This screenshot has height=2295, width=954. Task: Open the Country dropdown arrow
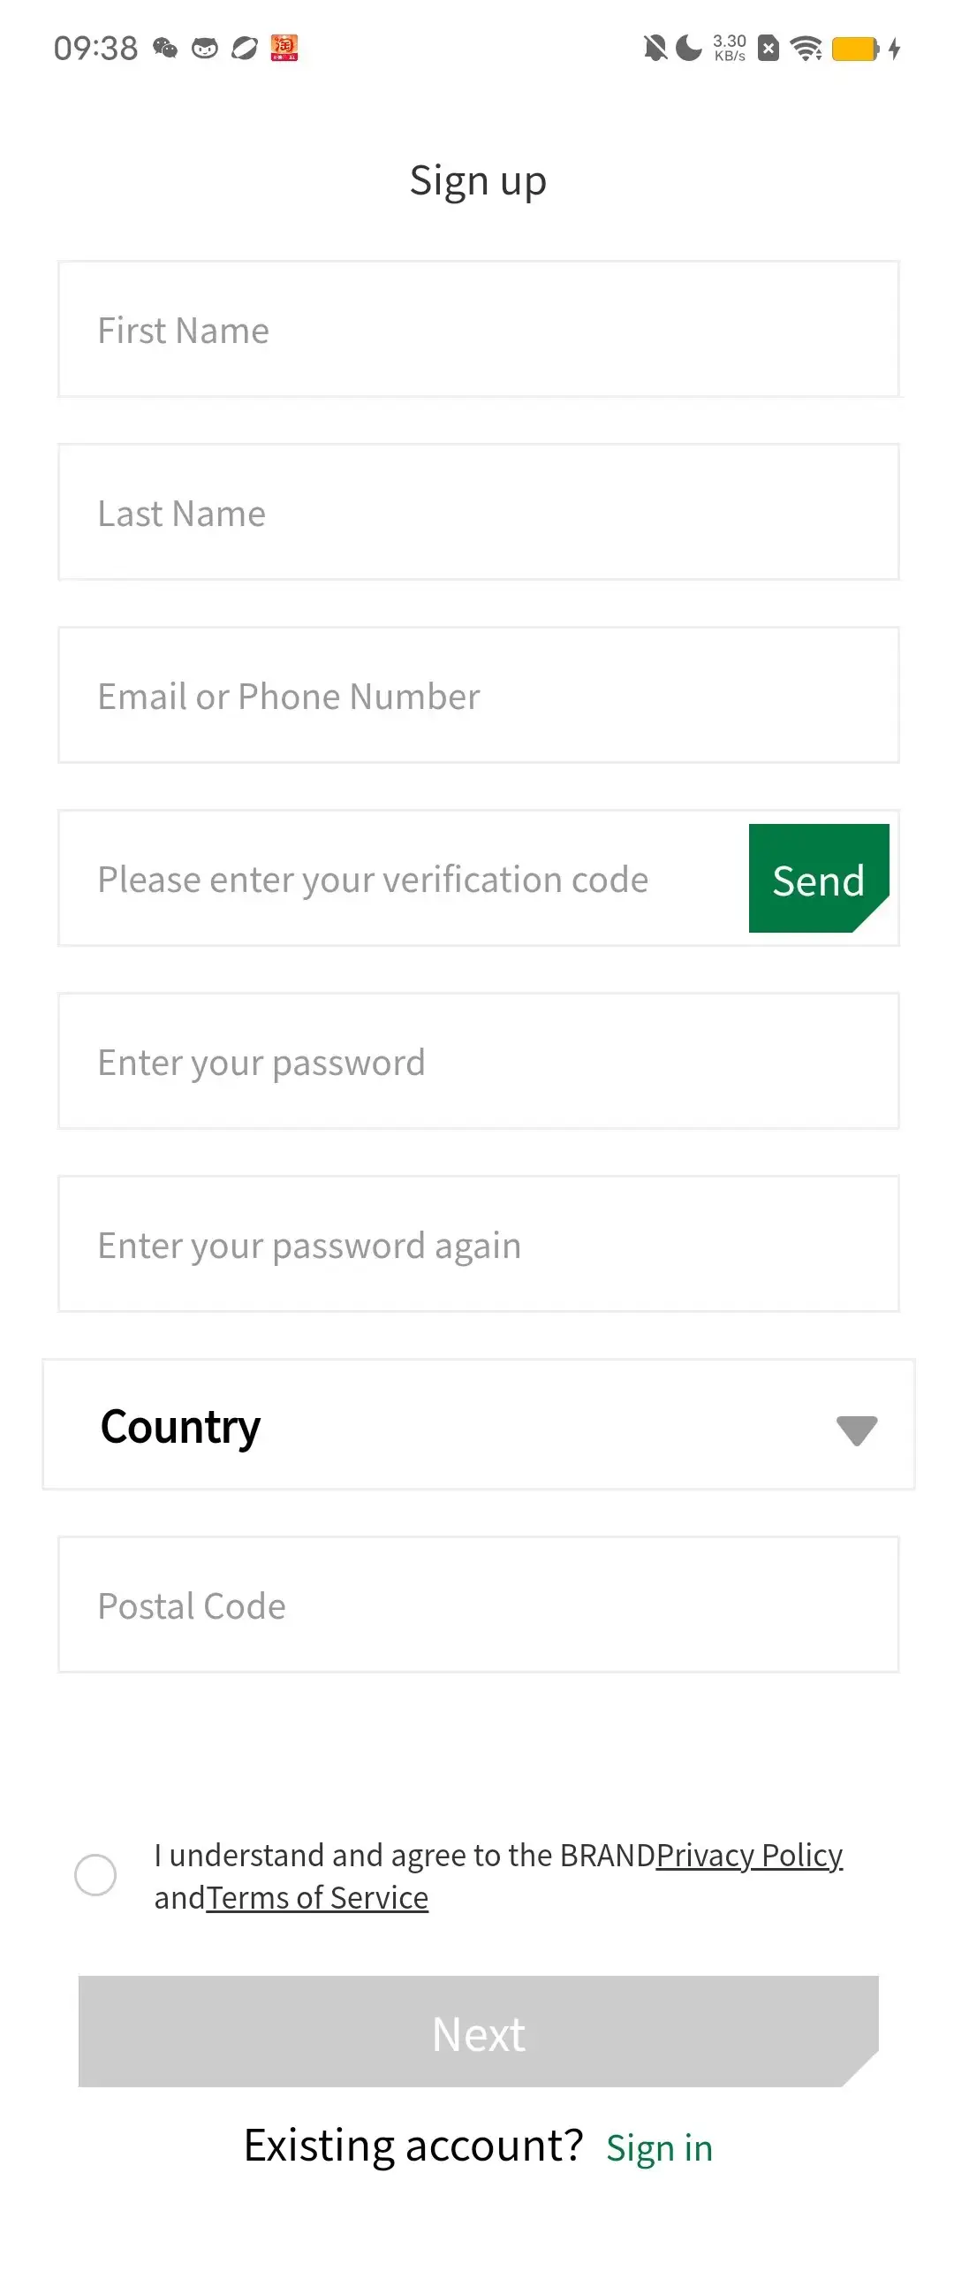click(856, 1430)
